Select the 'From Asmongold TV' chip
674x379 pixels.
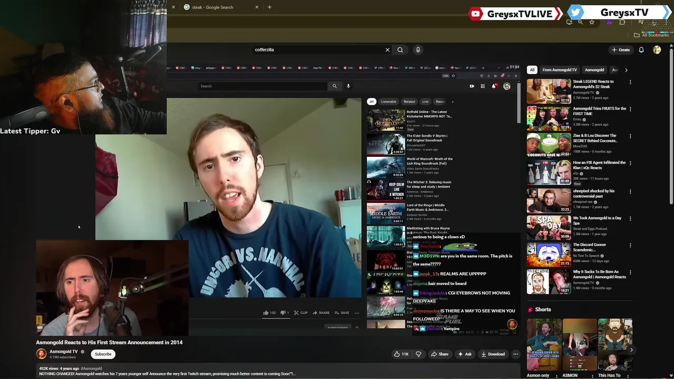click(x=560, y=70)
